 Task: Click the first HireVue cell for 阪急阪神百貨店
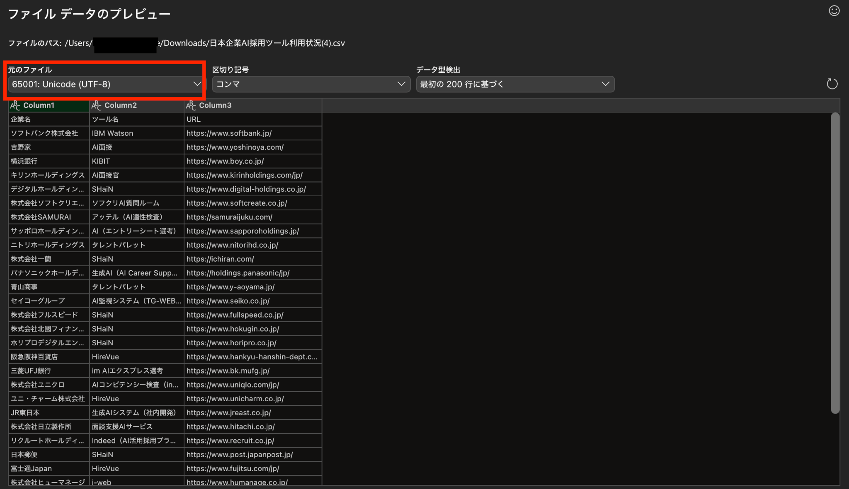pos(105,357)
